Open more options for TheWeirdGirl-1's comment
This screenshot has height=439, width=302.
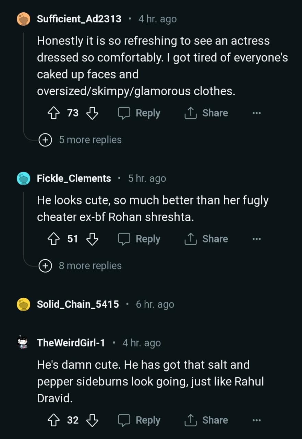tap(256, 420)
